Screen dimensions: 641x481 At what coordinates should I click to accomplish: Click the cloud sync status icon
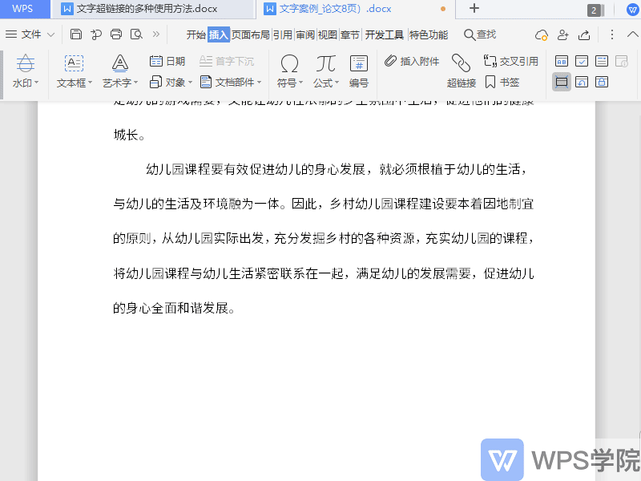(542, 35)
